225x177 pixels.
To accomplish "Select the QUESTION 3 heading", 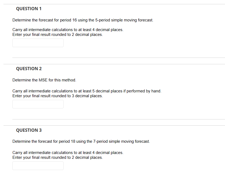I will pos(29,130).
